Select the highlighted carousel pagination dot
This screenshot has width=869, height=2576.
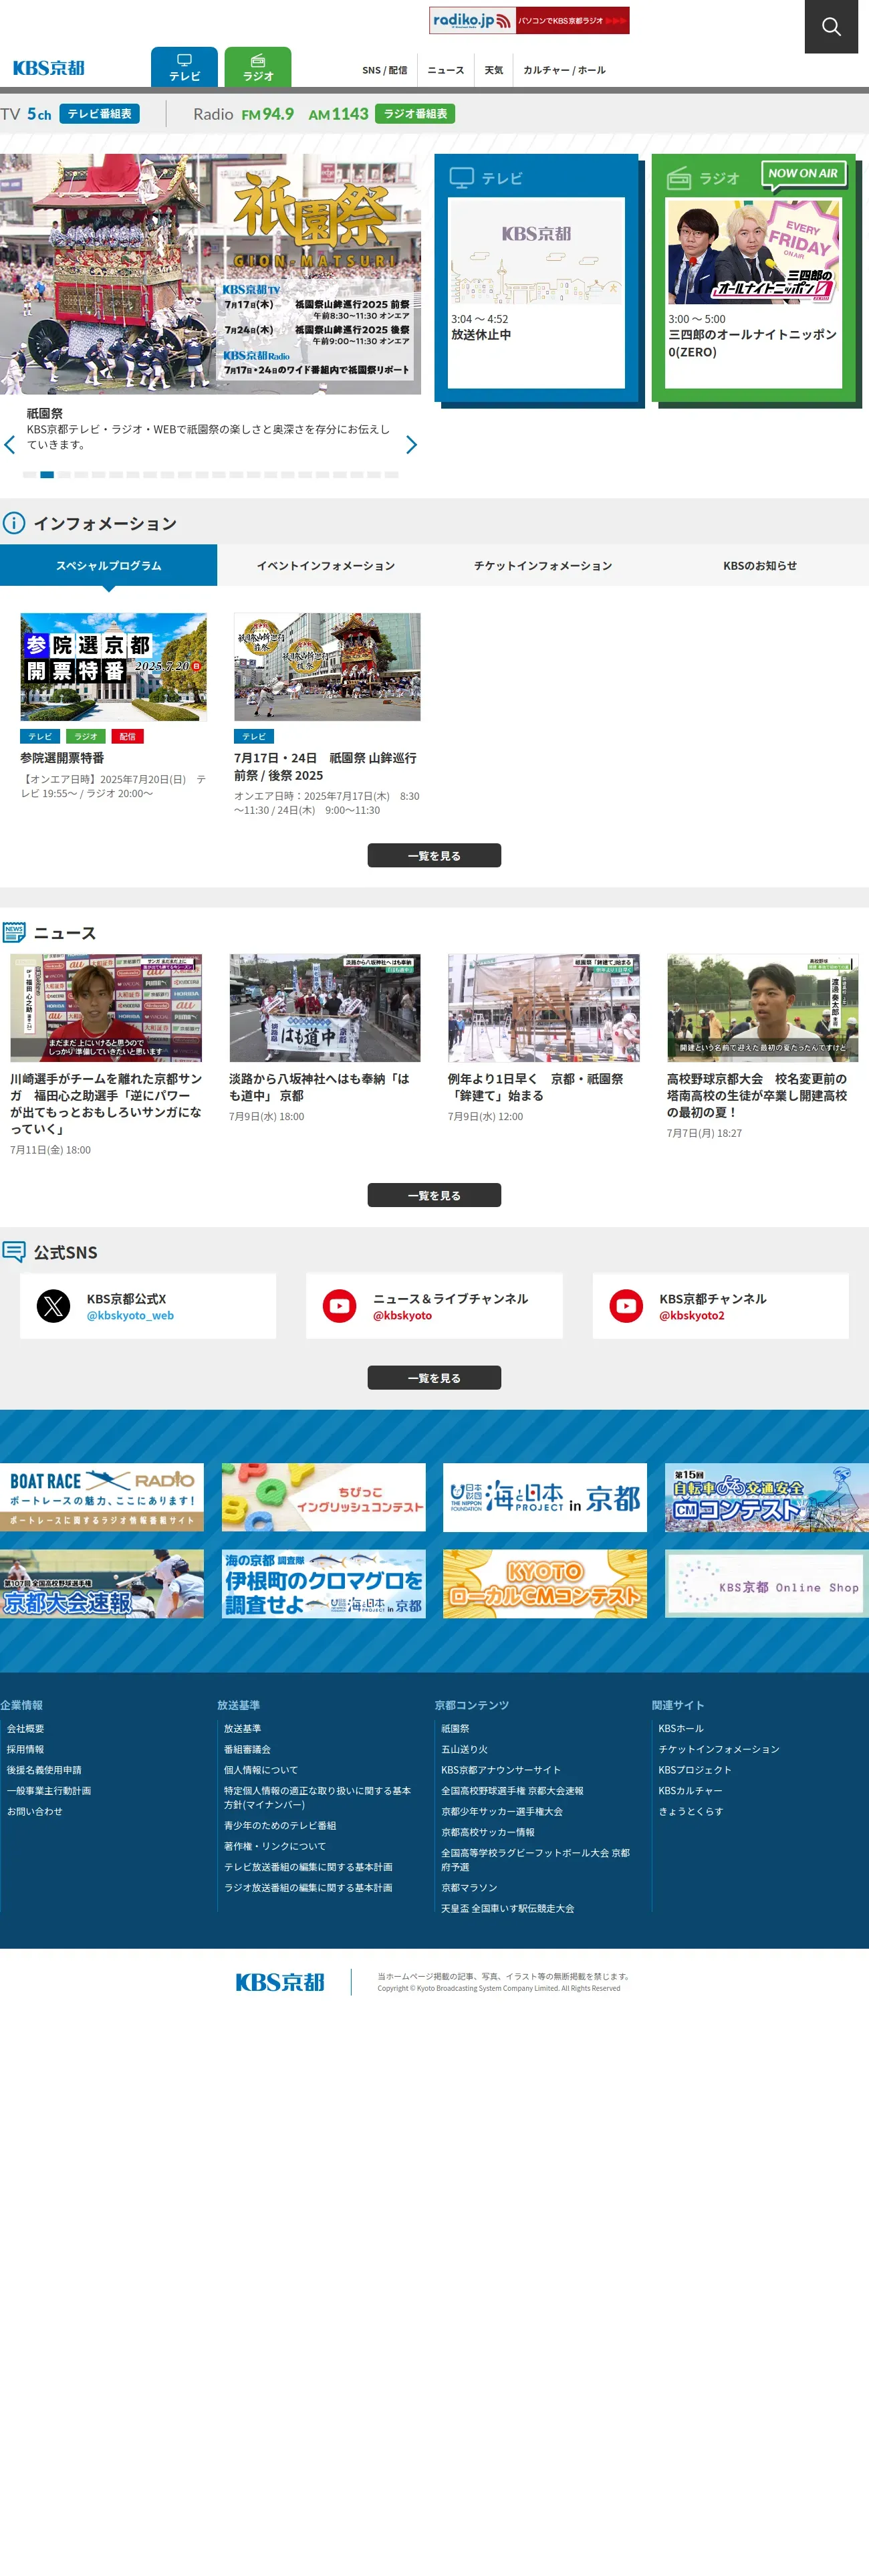(x=47, y=475)
